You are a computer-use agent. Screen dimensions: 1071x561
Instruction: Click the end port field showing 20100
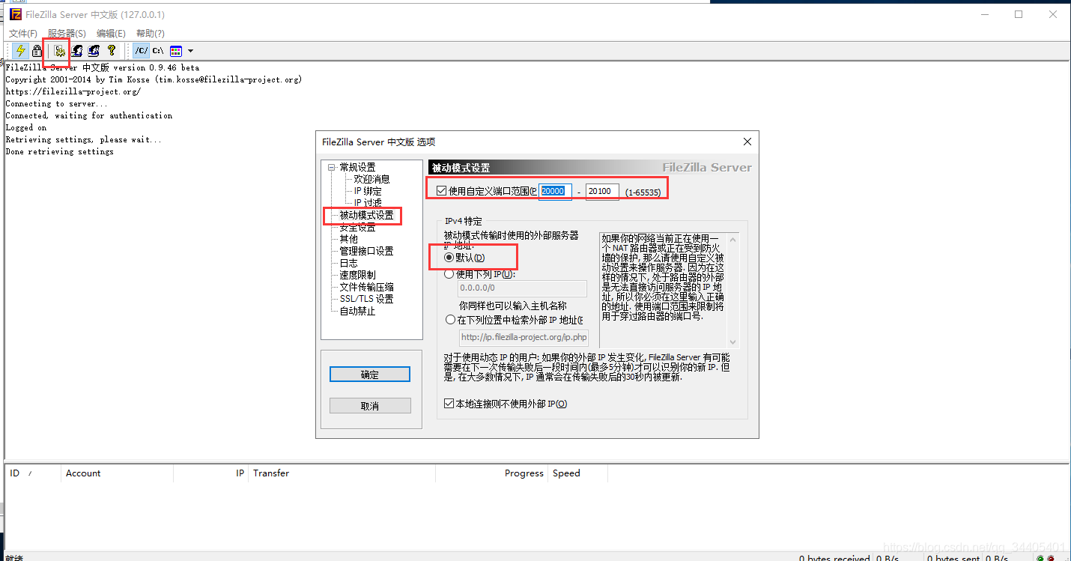coord(602,192)
